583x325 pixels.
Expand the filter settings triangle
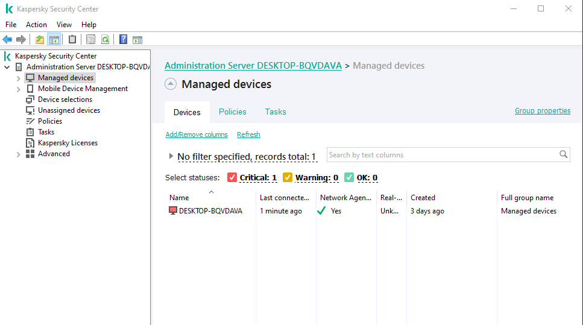[x=171, y=156]
